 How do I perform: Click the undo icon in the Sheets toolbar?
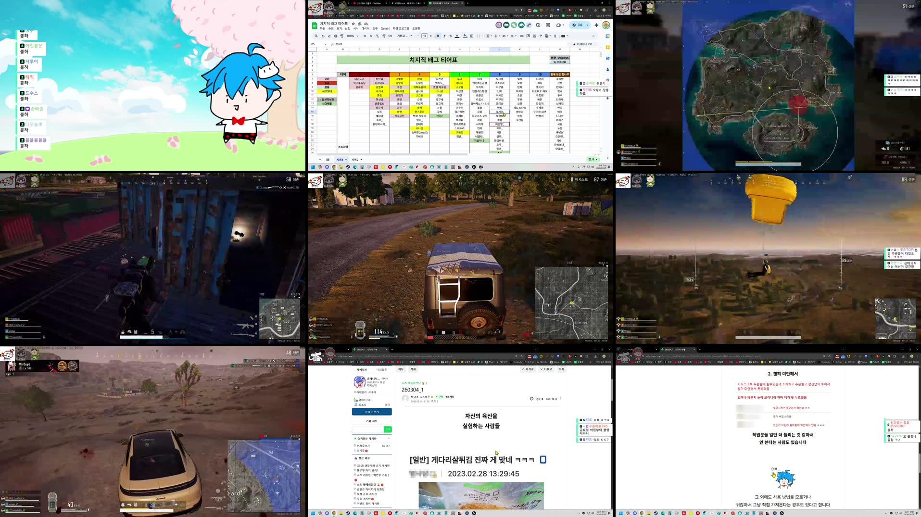point(323,36)
